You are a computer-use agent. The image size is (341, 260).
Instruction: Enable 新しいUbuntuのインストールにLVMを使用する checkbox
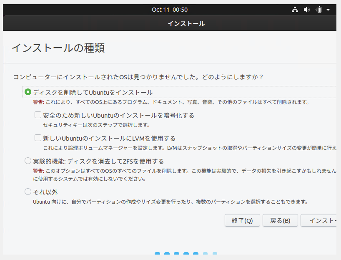[x=38, y=138]
